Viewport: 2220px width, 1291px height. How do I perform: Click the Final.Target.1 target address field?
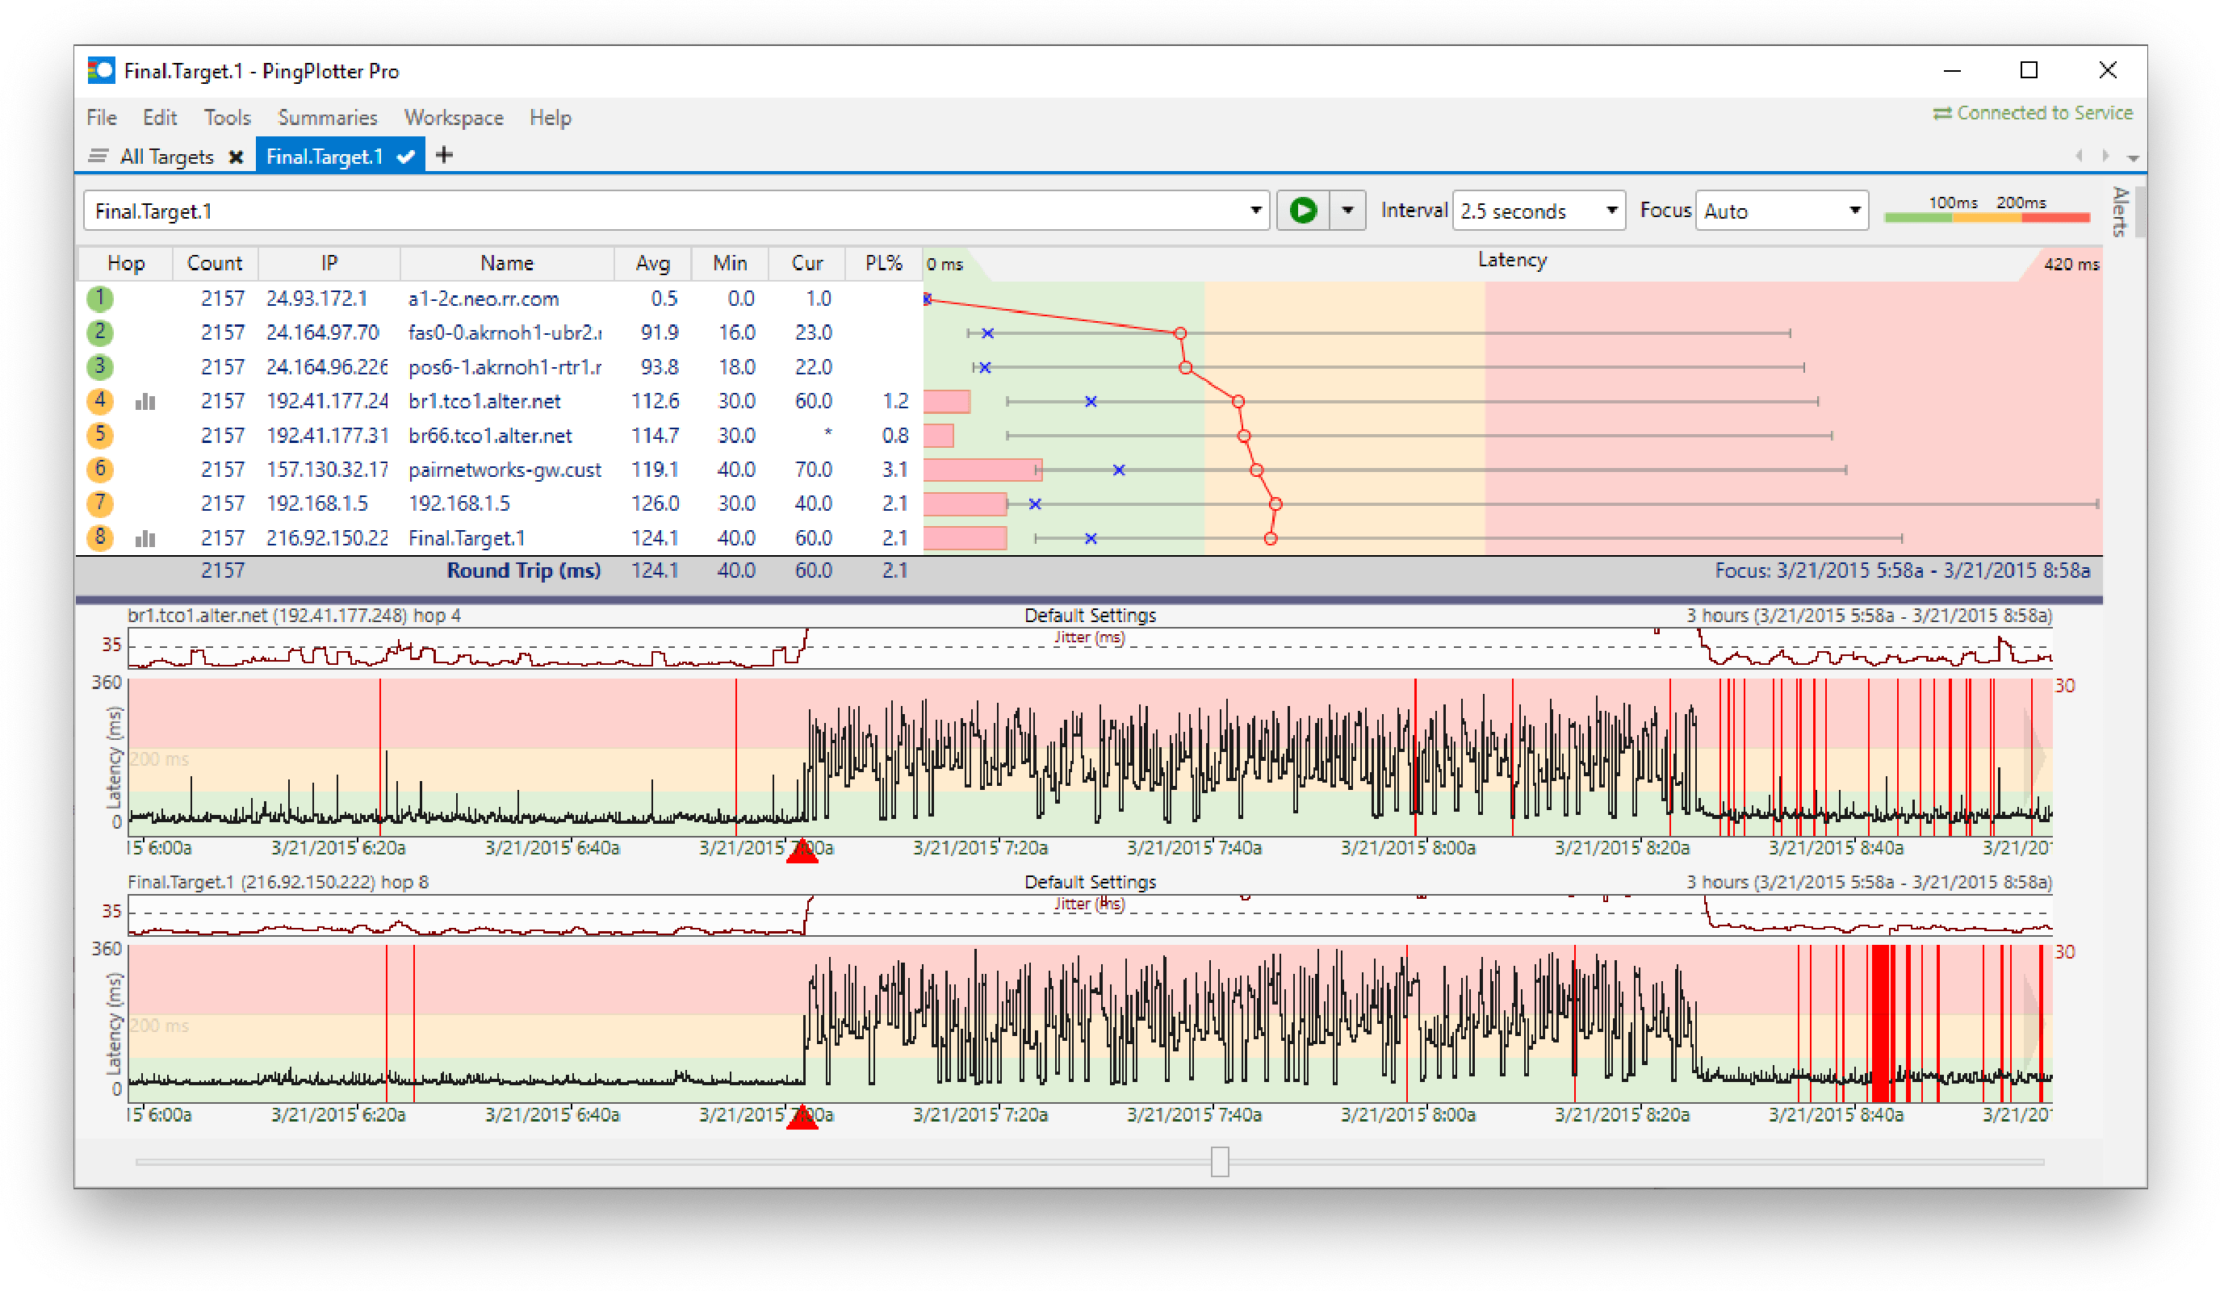pos(669,211)
